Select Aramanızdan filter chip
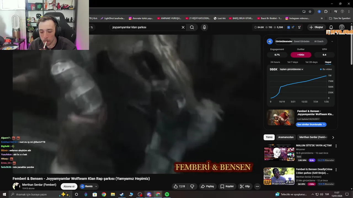This screenshot has height=198, width=353. [286, 137]
